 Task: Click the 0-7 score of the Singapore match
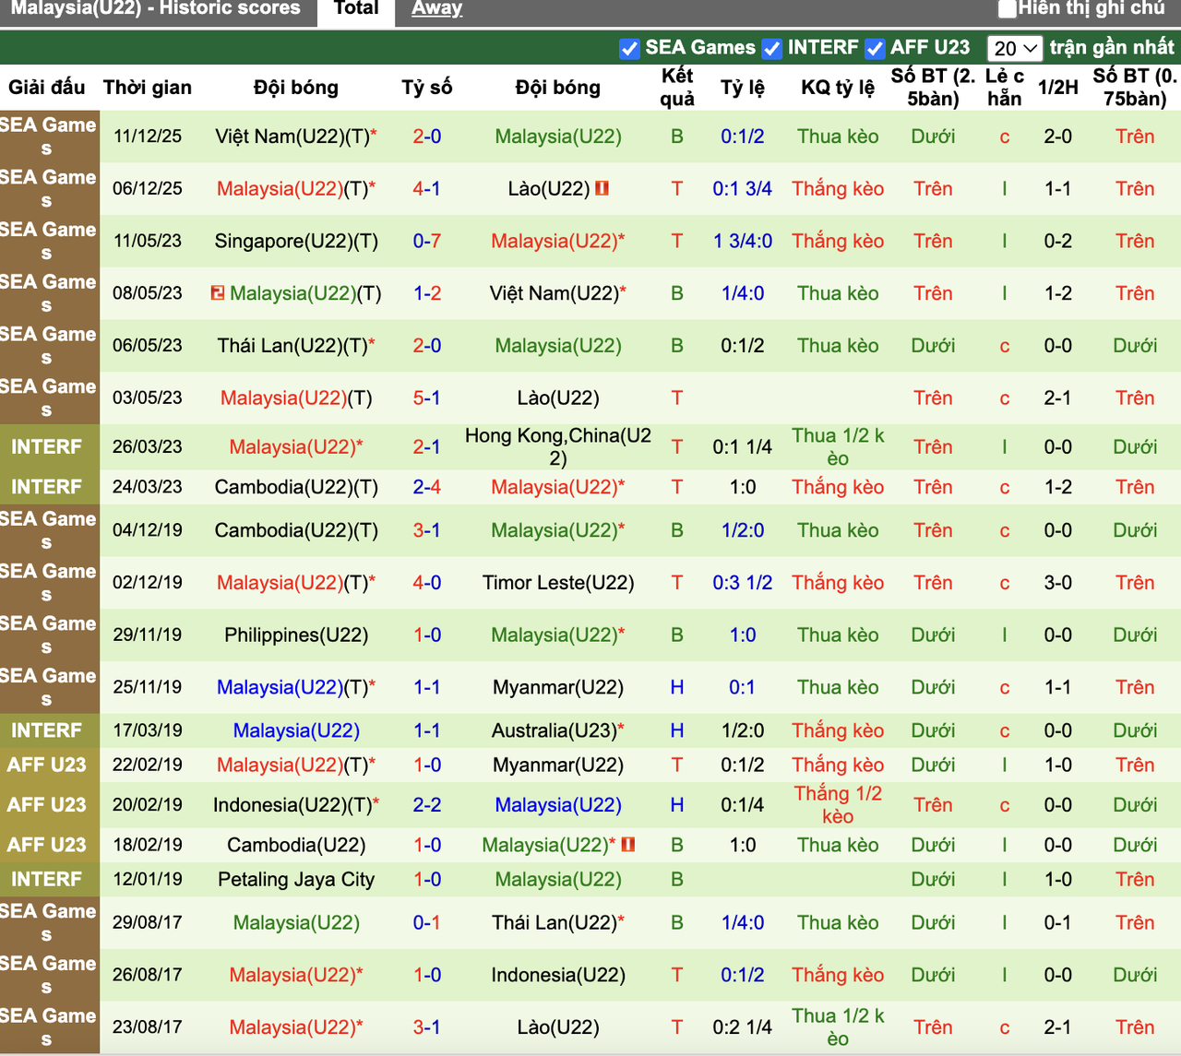pyautogui.click(x=427, y=241)
